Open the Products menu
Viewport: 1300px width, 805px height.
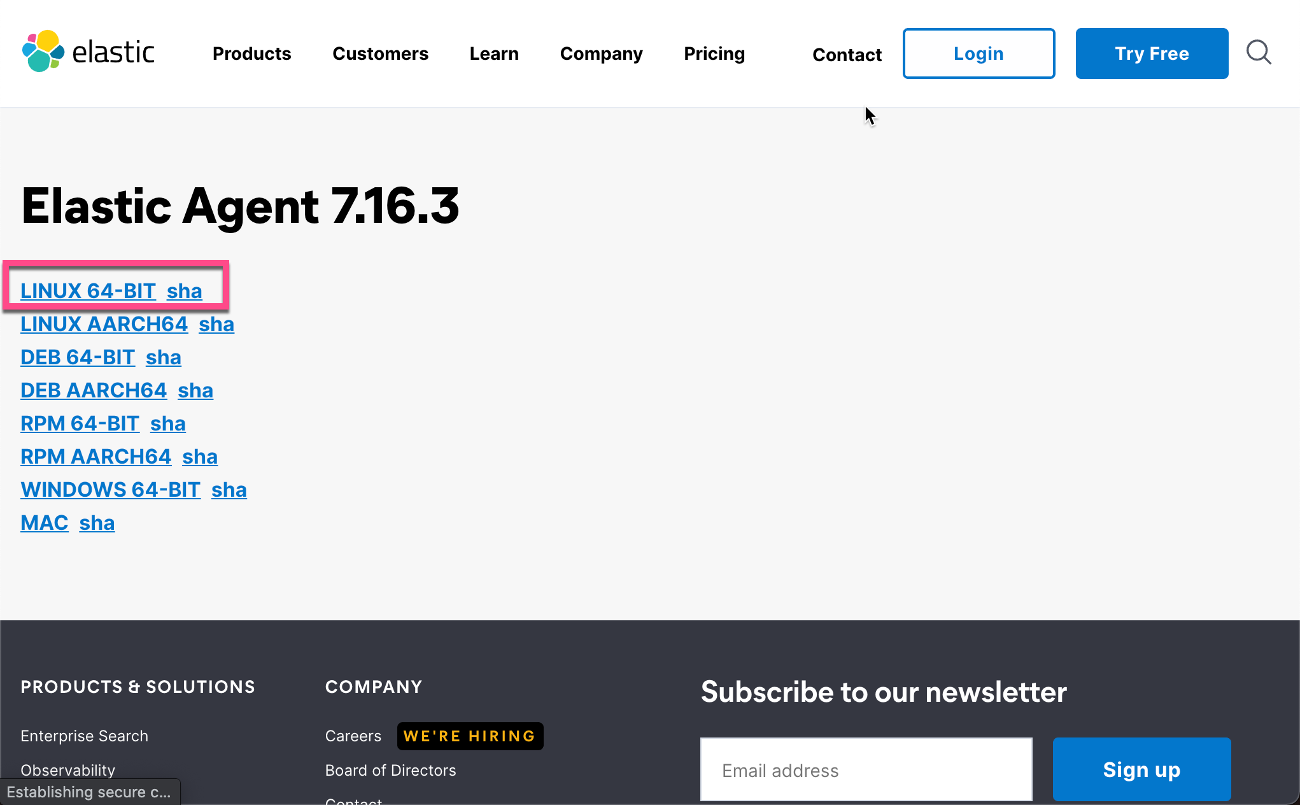click(251, 53)
